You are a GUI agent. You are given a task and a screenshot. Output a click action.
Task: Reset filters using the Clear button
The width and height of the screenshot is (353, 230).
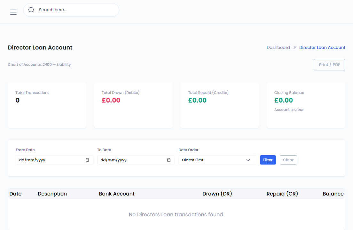click(288, 160)
